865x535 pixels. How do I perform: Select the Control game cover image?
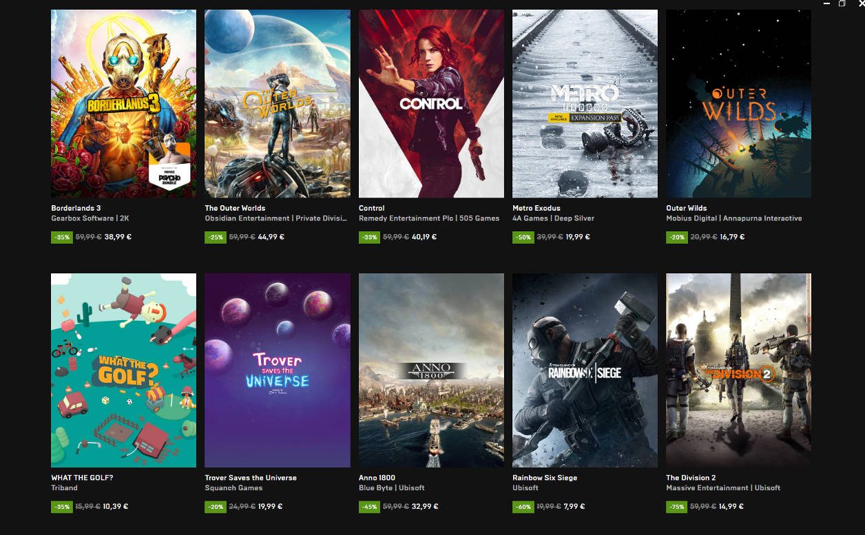[x=431, y=103]
